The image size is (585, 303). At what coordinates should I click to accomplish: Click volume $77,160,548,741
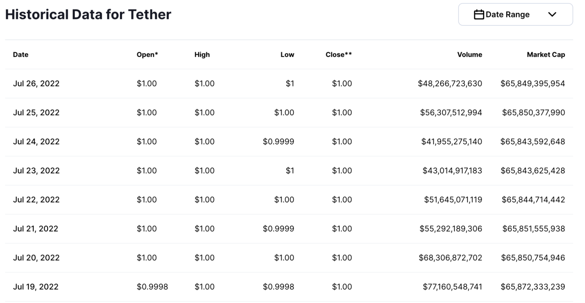[x=452, y=287]
